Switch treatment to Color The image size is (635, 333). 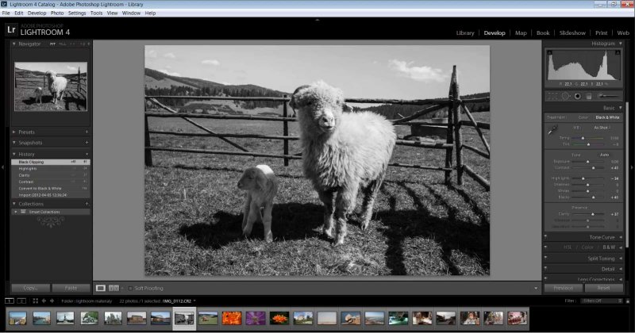point(583,117)
